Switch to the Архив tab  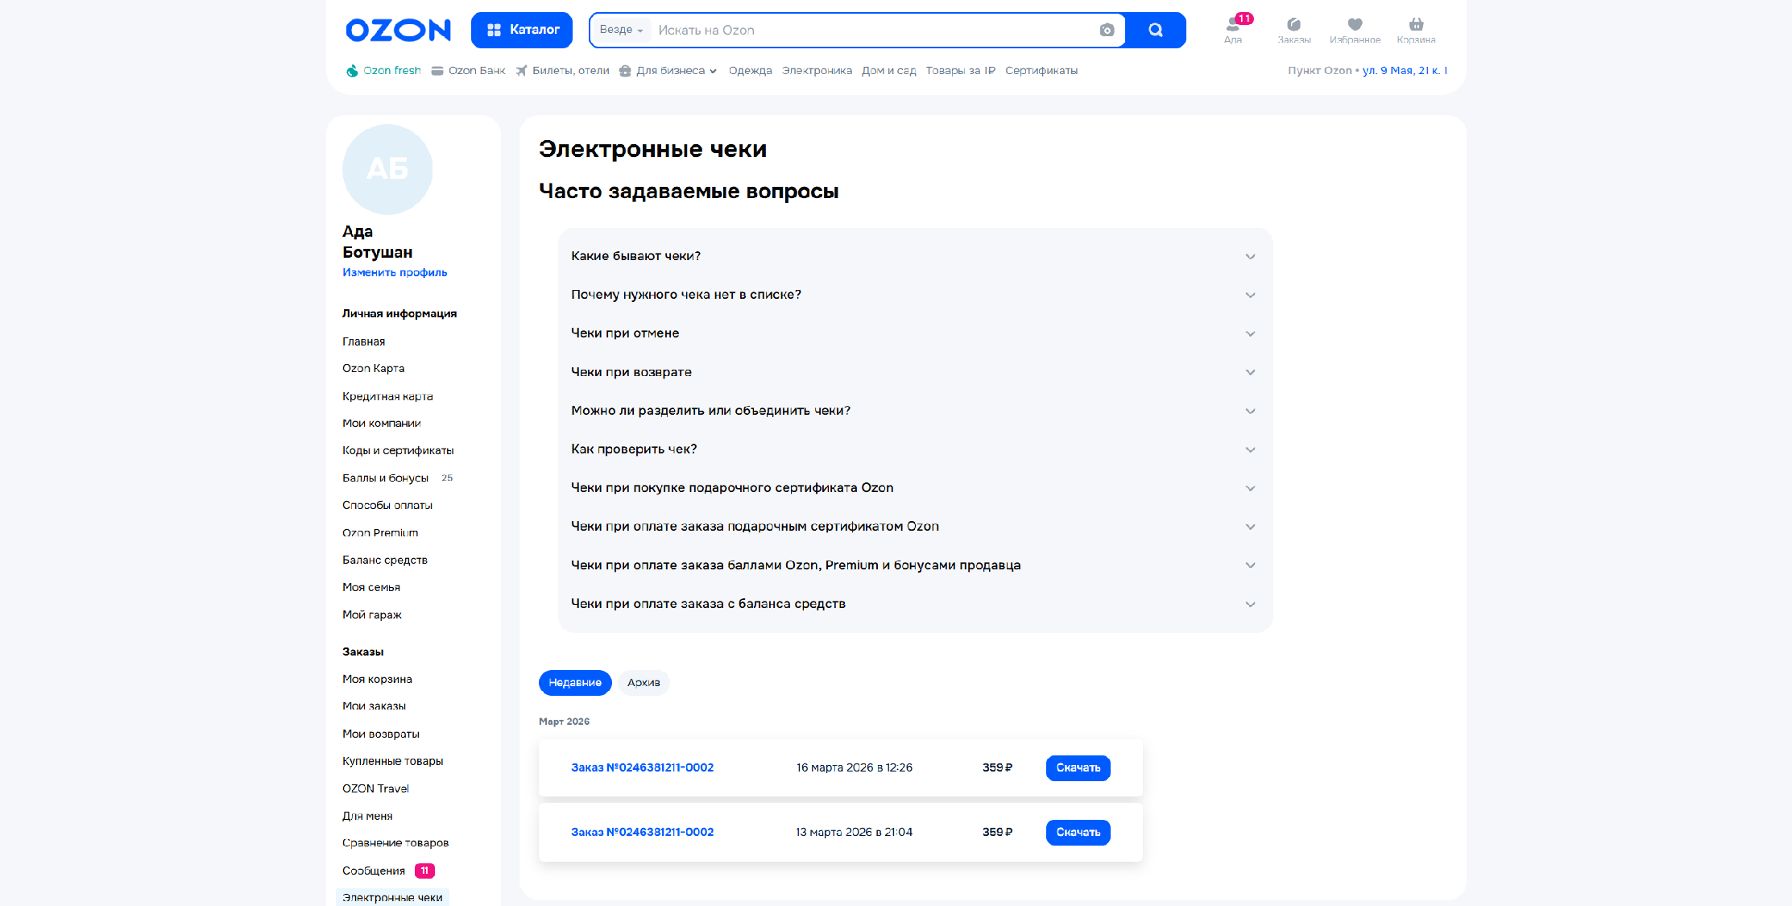coord(644,683)
